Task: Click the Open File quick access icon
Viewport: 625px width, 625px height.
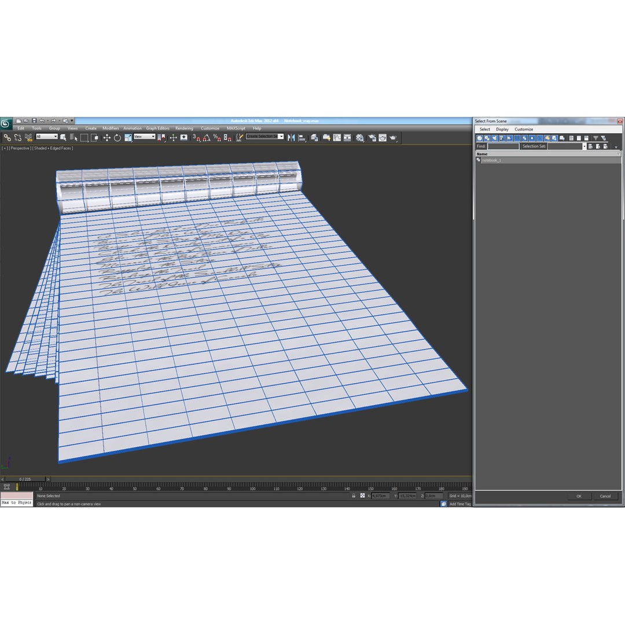Action: (26, 120)
